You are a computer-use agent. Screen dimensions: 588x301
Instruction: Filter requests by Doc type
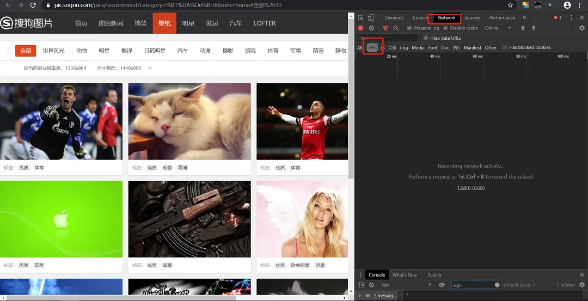tap(445, 47)
